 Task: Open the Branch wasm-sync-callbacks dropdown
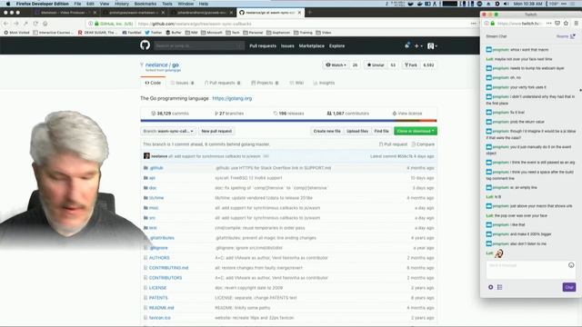[168, 131]
